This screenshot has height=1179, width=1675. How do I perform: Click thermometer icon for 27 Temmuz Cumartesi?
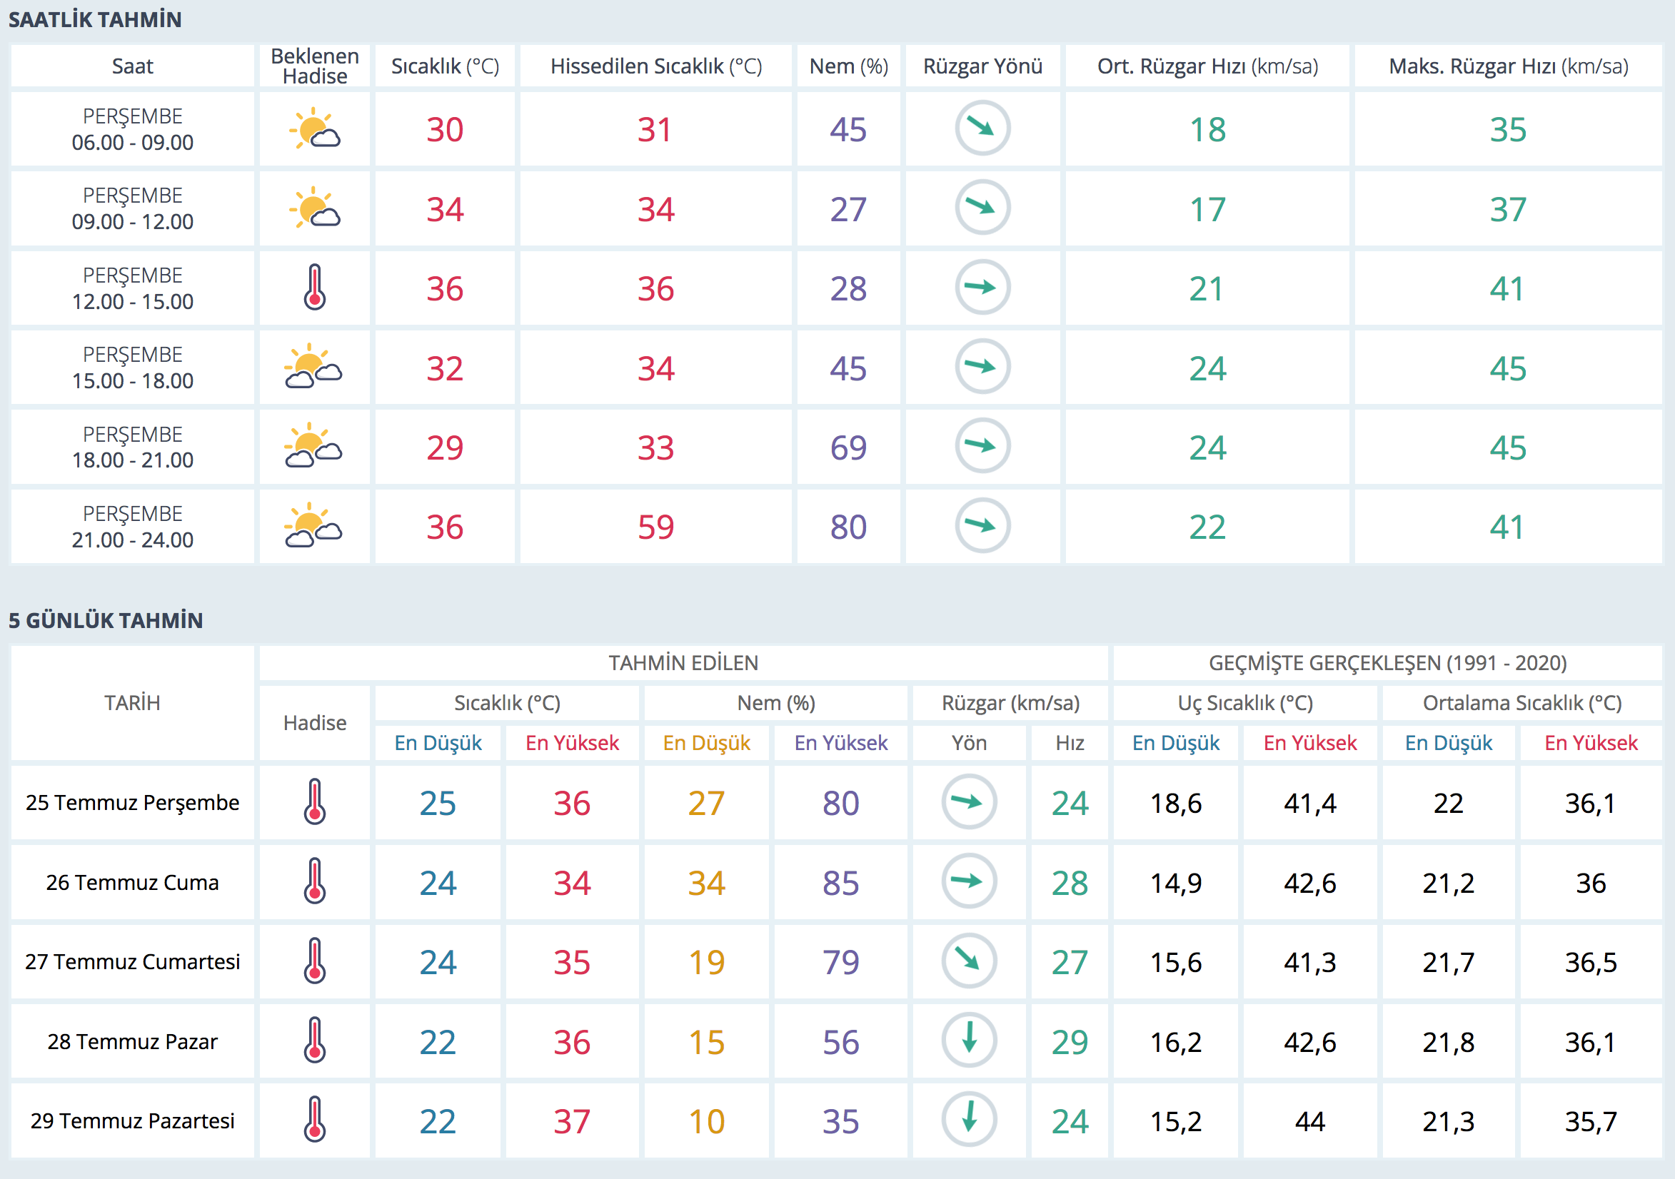point(314,961)
